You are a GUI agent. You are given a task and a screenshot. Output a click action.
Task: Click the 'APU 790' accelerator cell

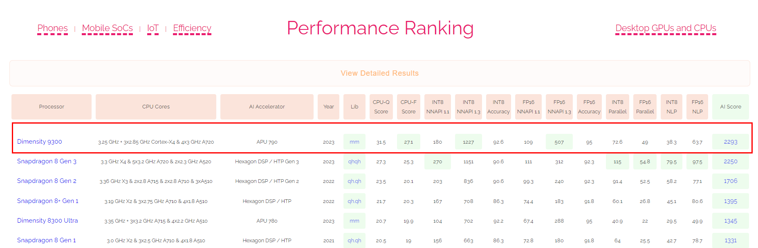(267, 142)
